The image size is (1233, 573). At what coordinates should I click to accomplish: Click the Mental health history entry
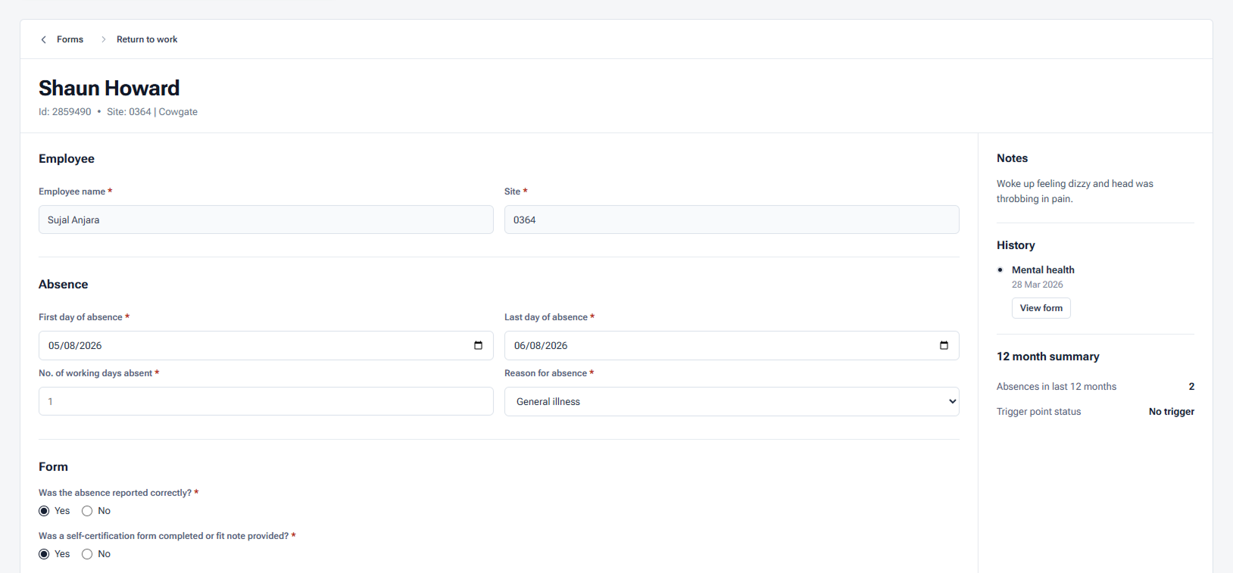(x=1043, y=270)
